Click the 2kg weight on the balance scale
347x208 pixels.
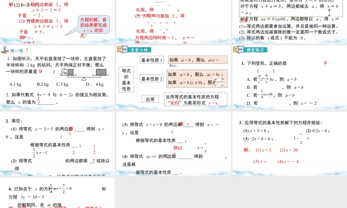(x=64, y=73)
